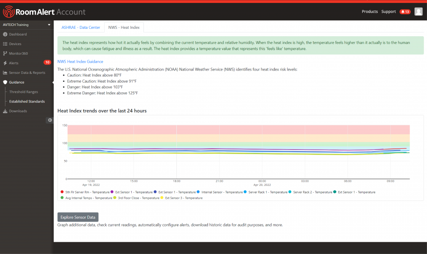Collapse the sidebar with the arrow button
The height and width of the screenshot is (254, 427).
tap(50, 120)
